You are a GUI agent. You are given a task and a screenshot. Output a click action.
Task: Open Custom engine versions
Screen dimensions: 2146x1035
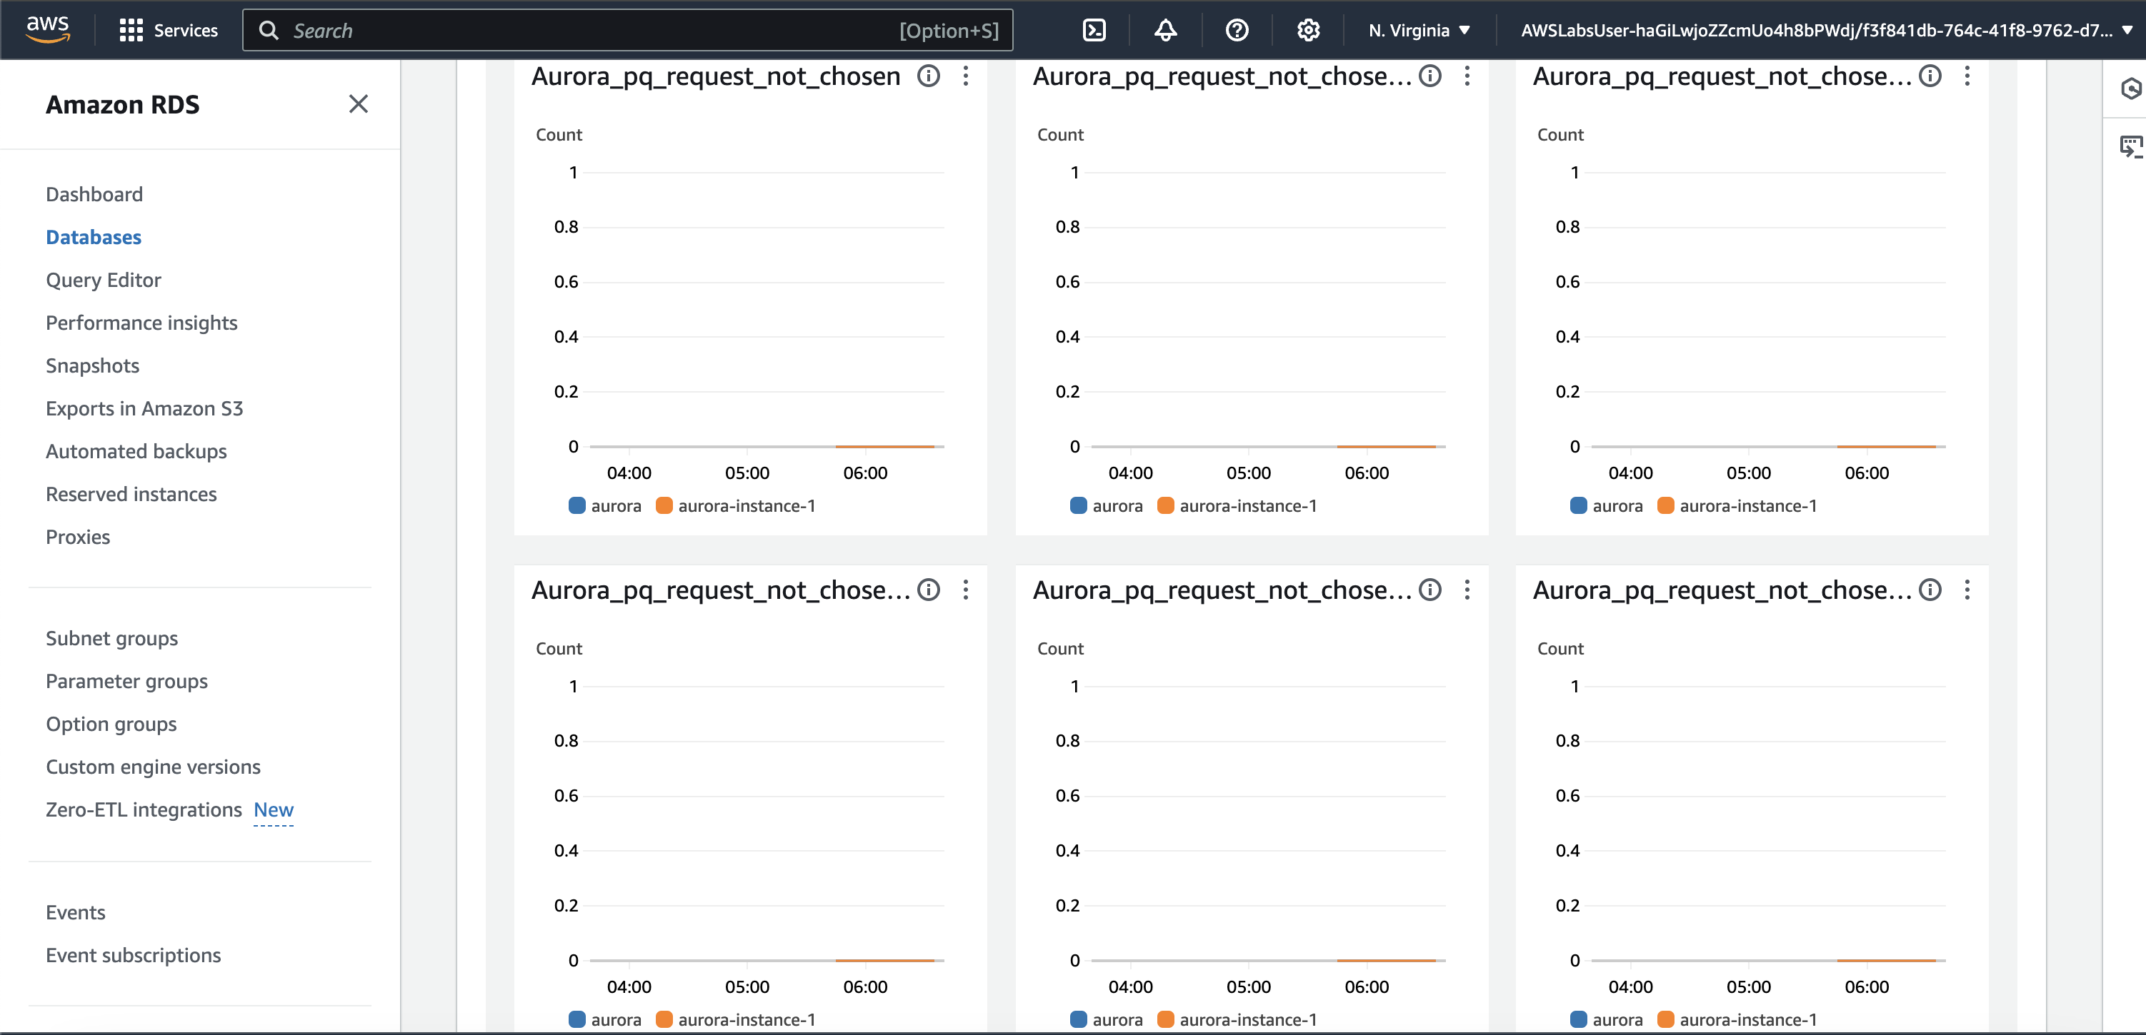click(x=154, y=767)
